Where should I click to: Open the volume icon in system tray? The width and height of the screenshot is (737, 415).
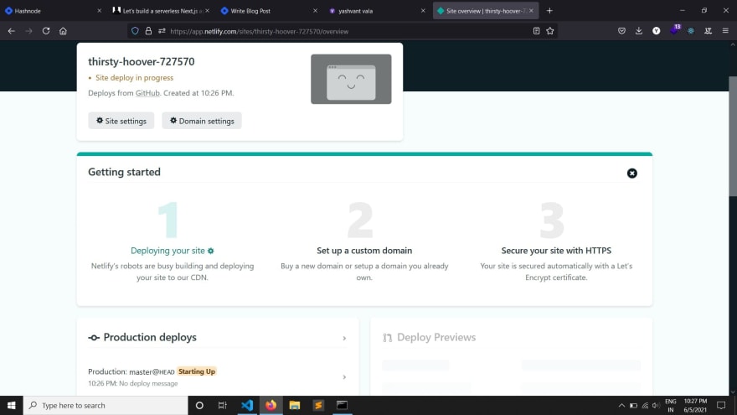coord(656,405)
